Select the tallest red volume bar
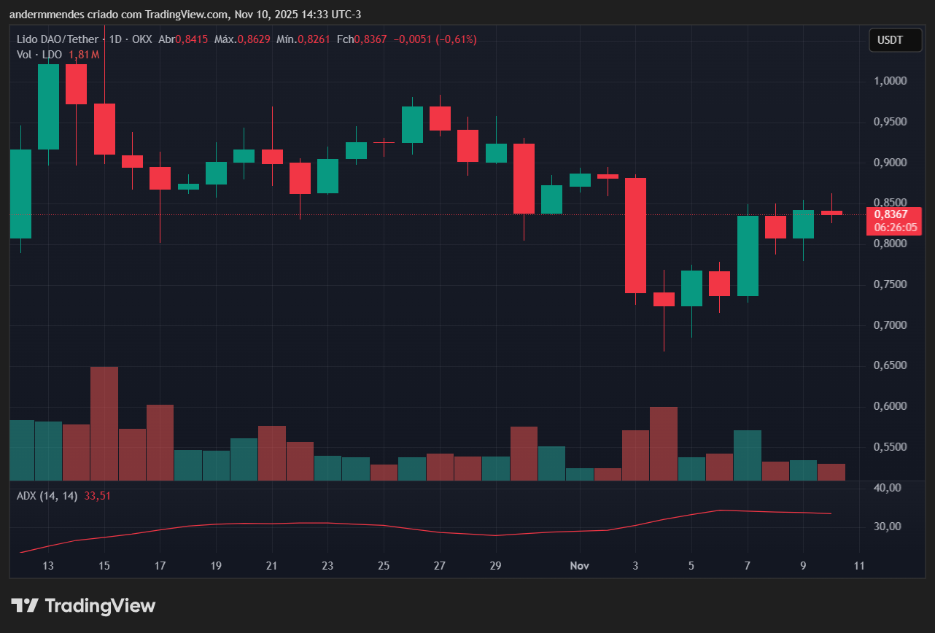 coord(104,423)
